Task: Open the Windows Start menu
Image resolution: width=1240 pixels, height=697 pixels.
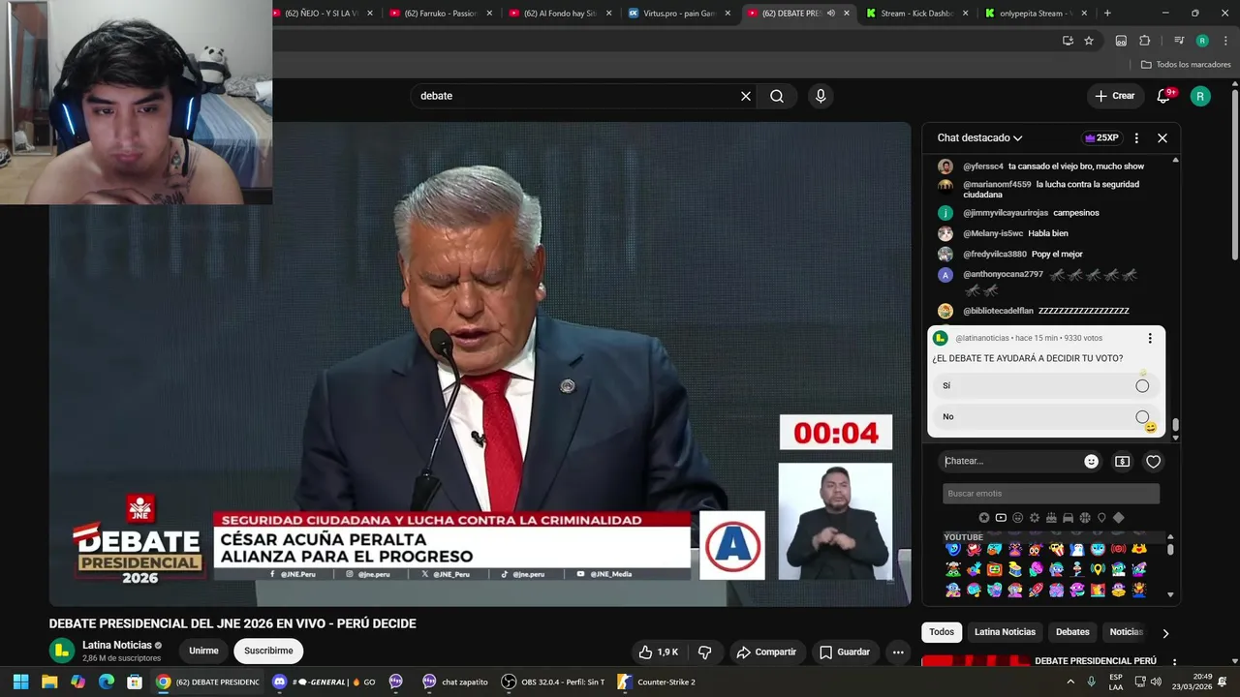Action: coord(20,682)
